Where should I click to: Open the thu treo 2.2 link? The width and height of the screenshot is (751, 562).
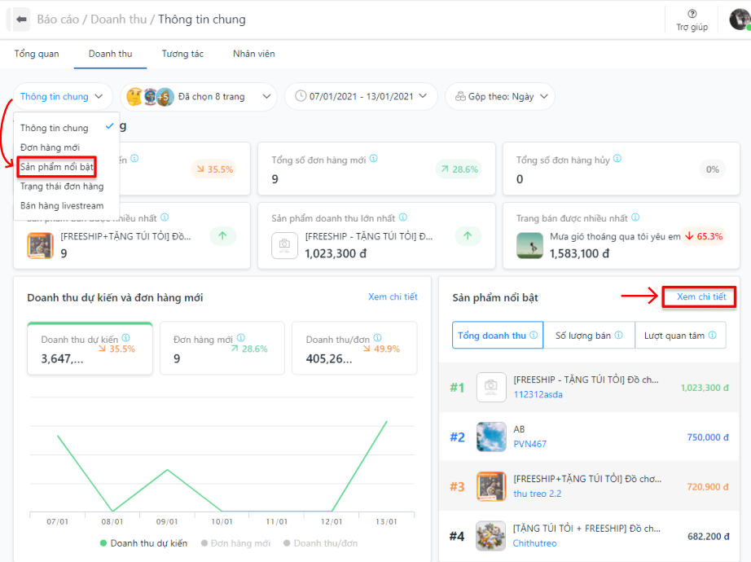[x=538, y=494]
